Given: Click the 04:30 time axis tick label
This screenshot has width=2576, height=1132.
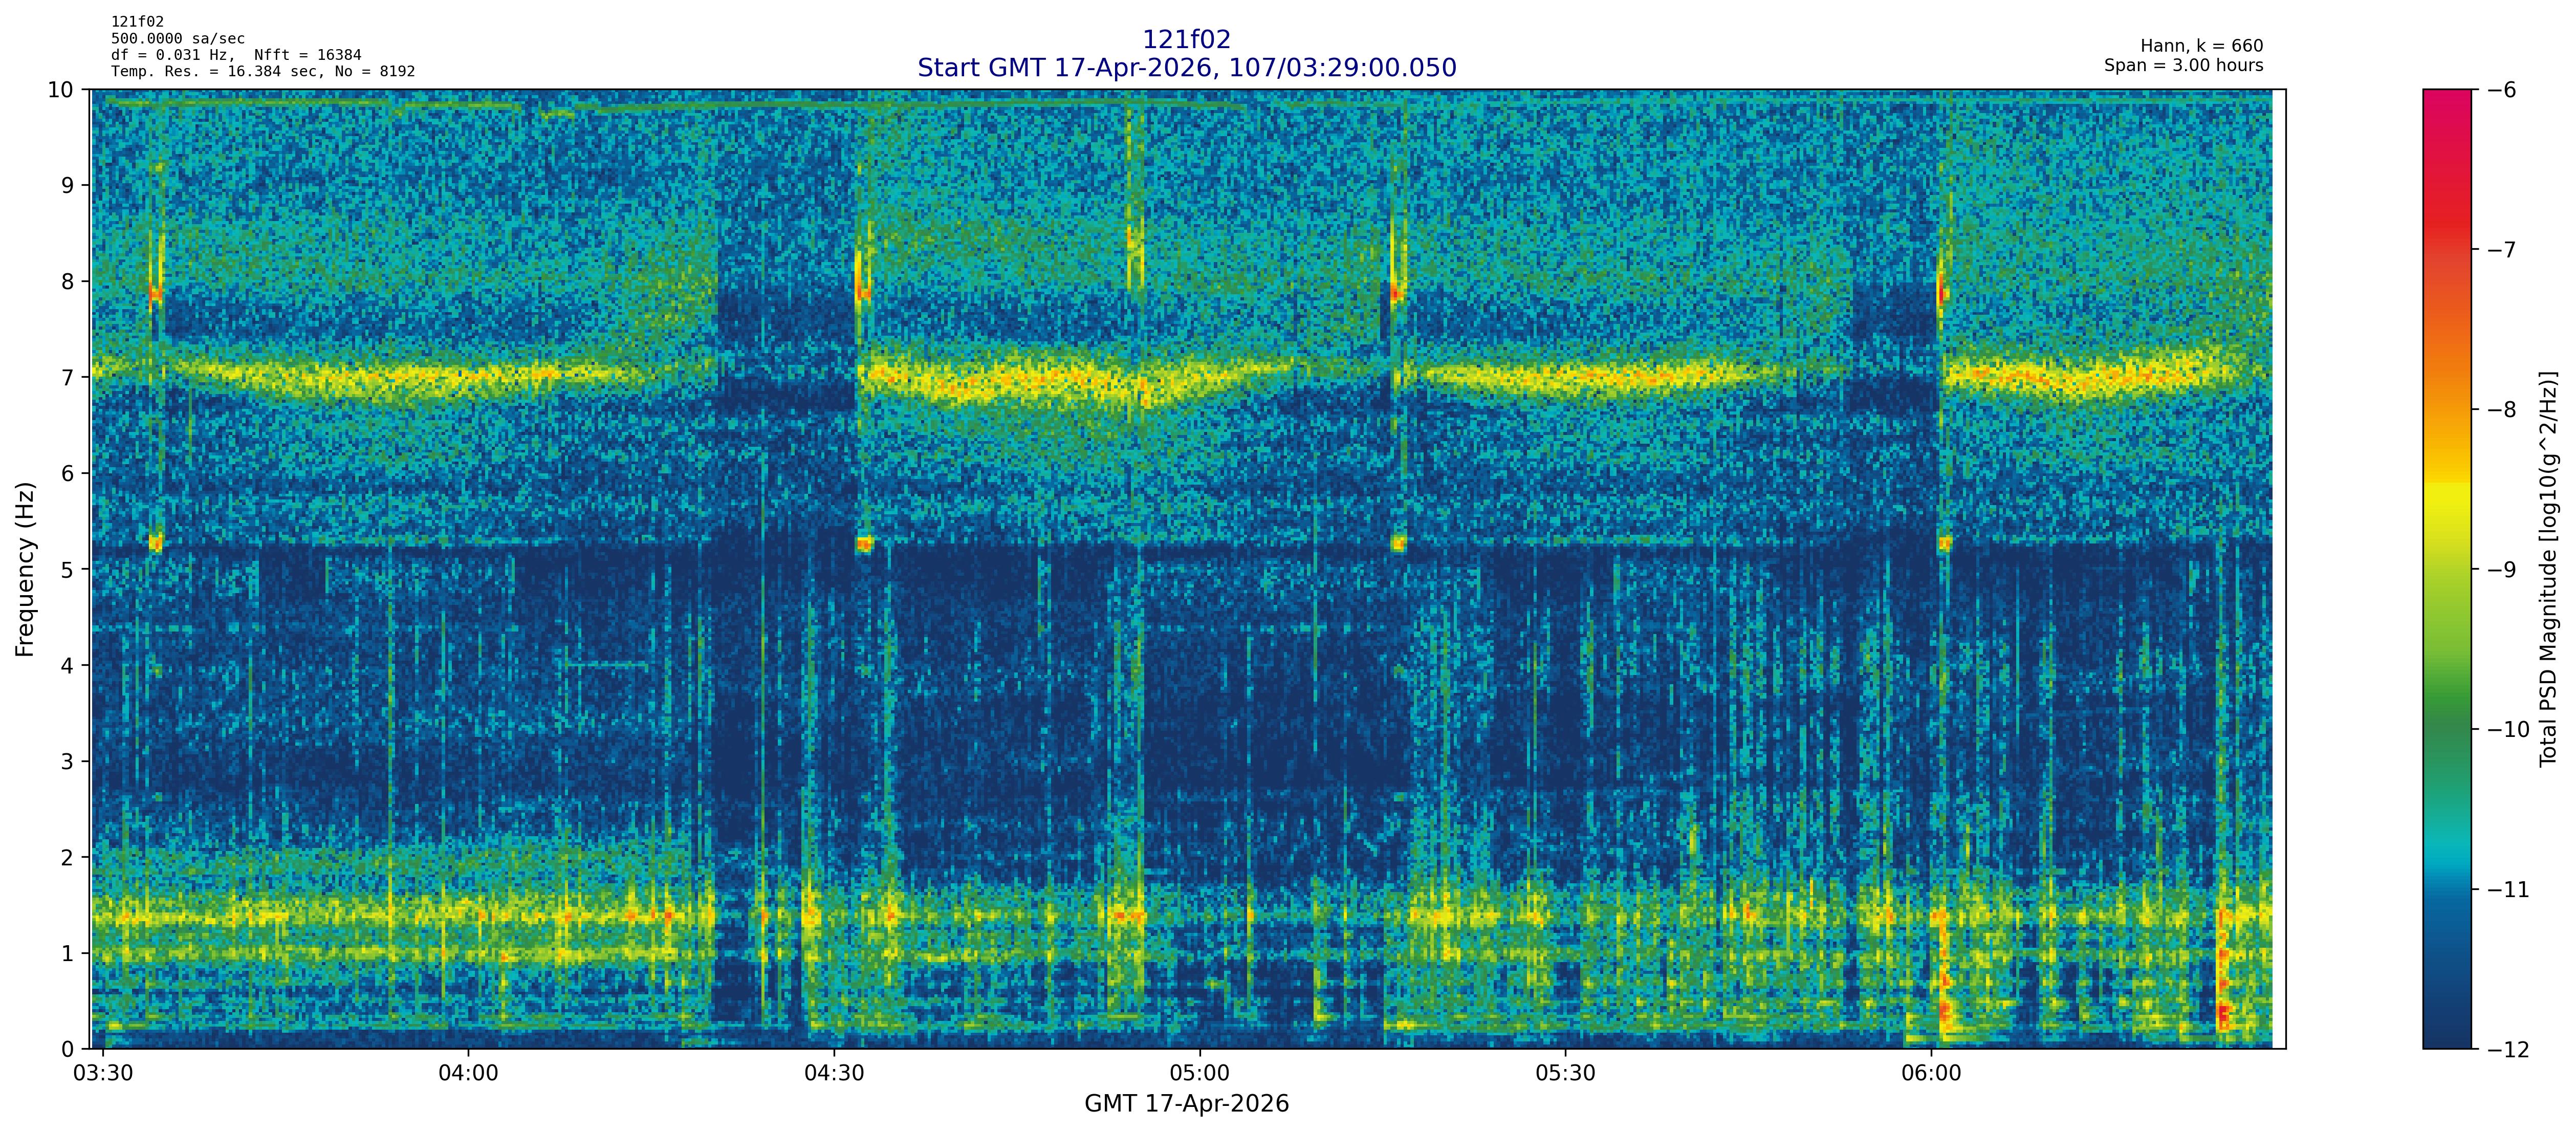Looking at the screenshot, I should tap(834, 1074).
